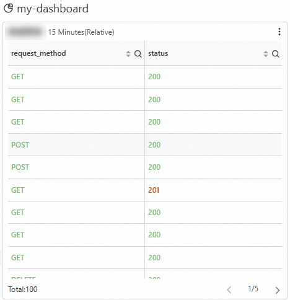Click the 1/5 page indicator

pyautogui.click(x=253, y=289)
